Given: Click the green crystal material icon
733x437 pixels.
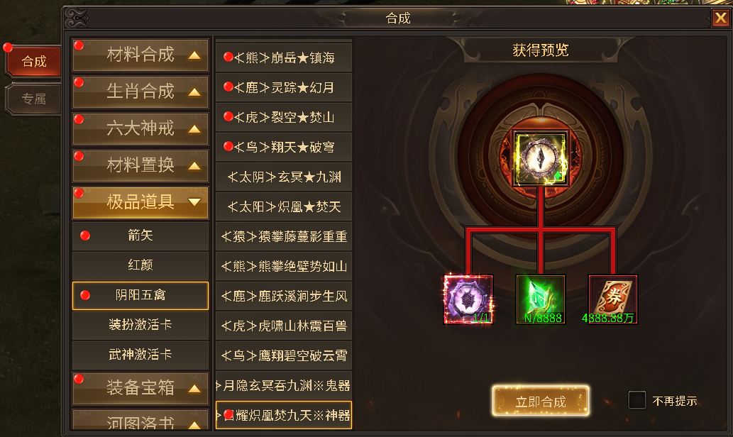Looking at the screenshot, I should click(541, 299).
